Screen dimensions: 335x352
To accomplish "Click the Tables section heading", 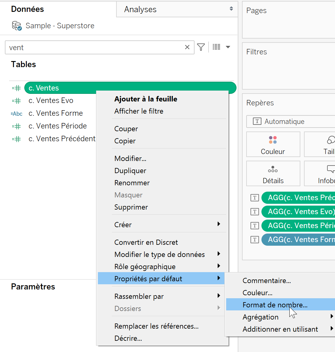I will pos(24,64).
